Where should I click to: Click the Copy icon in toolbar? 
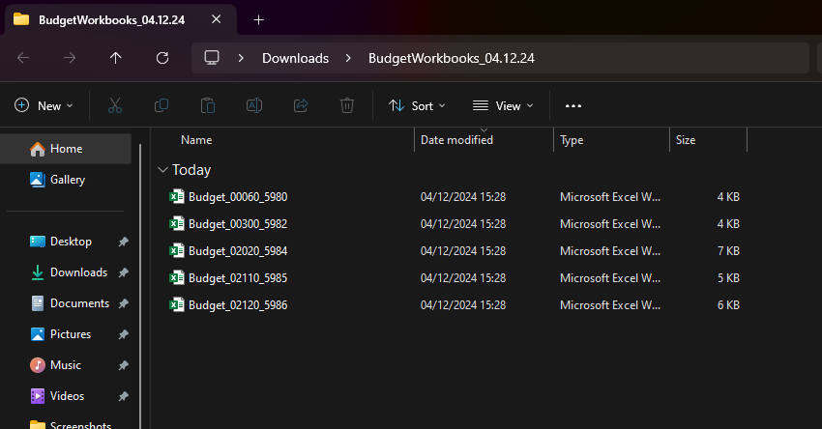161,105
